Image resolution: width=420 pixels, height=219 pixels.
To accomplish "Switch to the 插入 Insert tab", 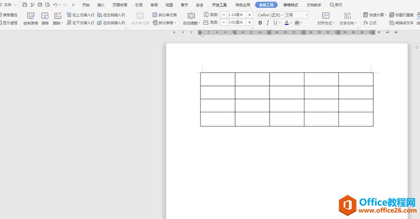I will pos(101,5).
